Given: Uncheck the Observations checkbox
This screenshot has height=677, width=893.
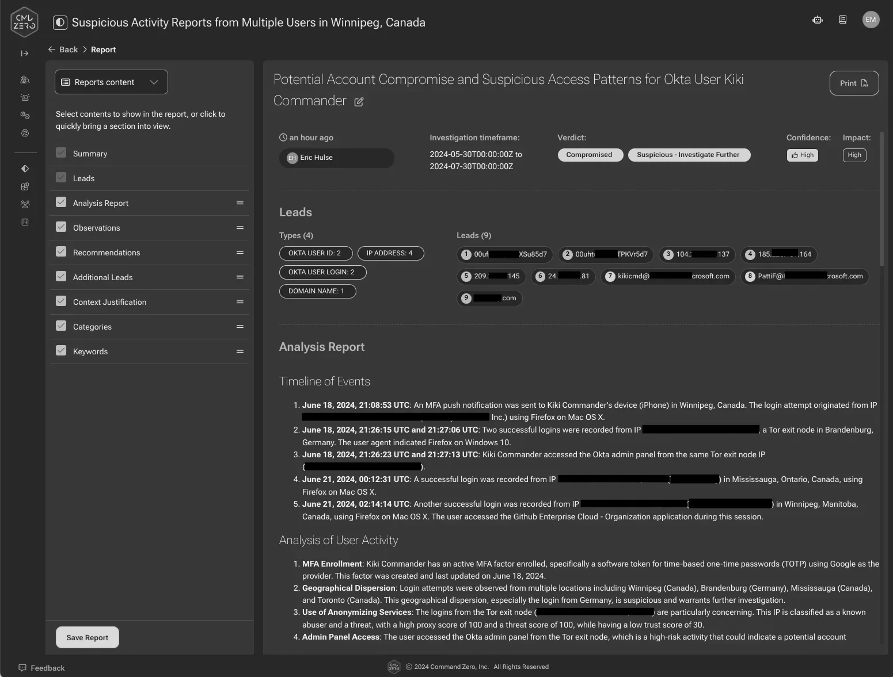Looking at the screenshot, I should (61, 227).
